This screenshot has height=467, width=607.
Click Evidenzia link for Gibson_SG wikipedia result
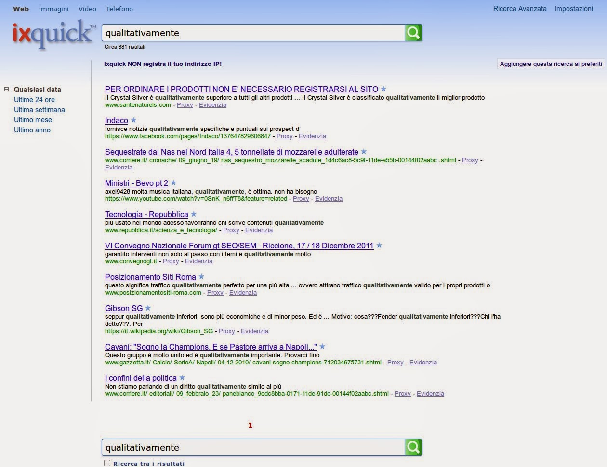(x=254, y=331)
